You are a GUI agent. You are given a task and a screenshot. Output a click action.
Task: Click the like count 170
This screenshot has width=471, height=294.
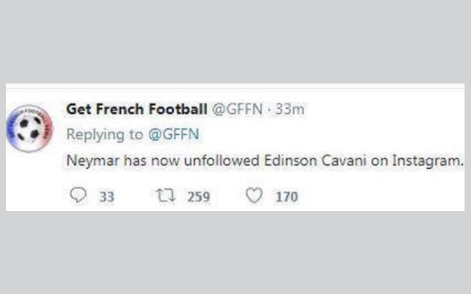(287, 196)
